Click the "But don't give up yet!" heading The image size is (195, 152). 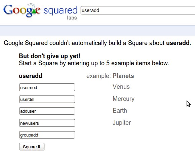coord(49,56)
